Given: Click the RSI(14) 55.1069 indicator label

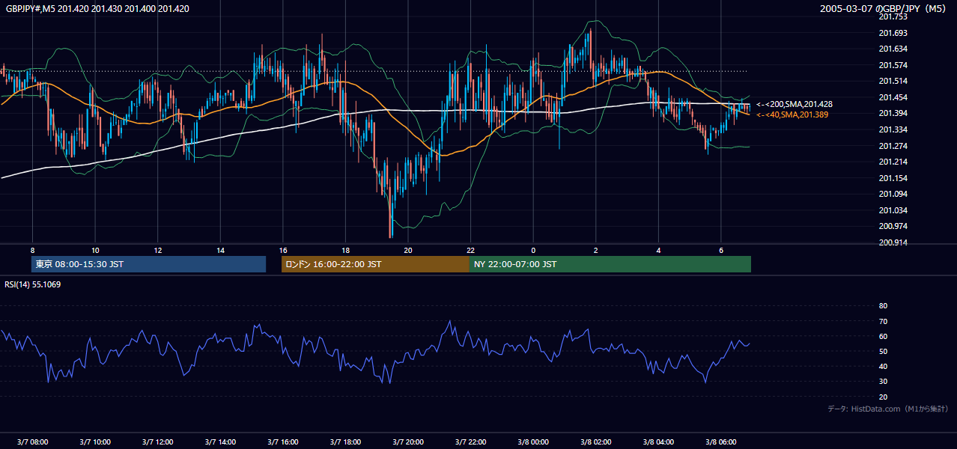Looking at the screenshot, I should tap(33, 284).
